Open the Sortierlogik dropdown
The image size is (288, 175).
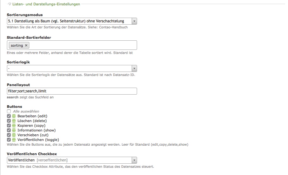pos(72,68)
